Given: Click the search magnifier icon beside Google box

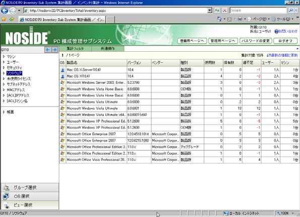Looking at the screenshot, I should pyautogui.click(x=291, y=11).
